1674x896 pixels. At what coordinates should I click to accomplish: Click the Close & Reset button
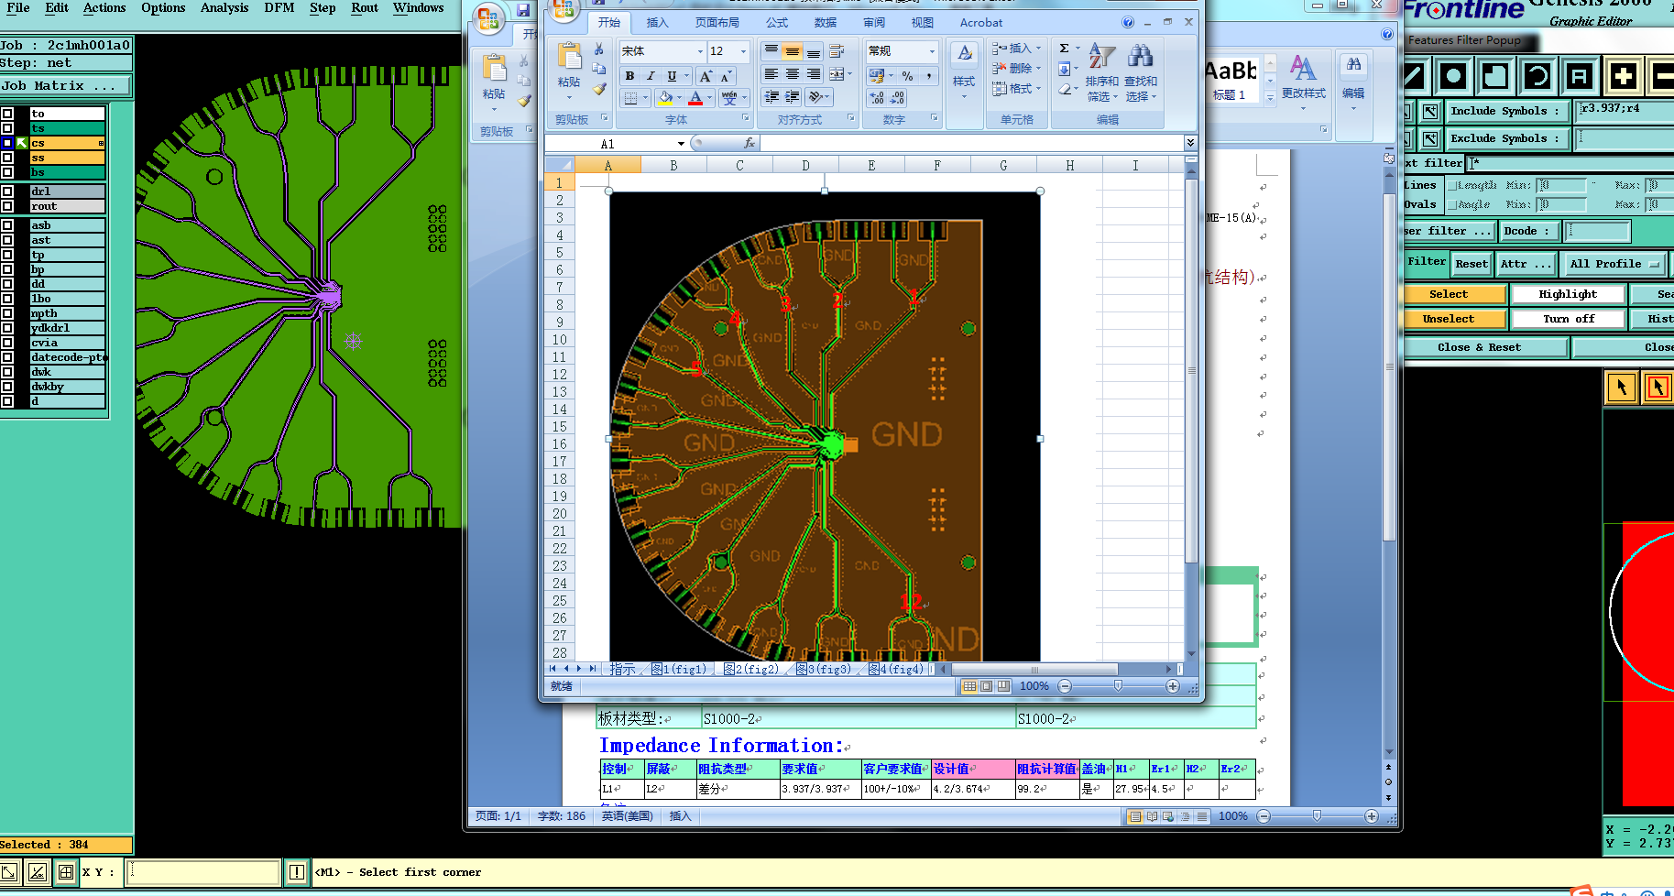[x=1479, y=347]
